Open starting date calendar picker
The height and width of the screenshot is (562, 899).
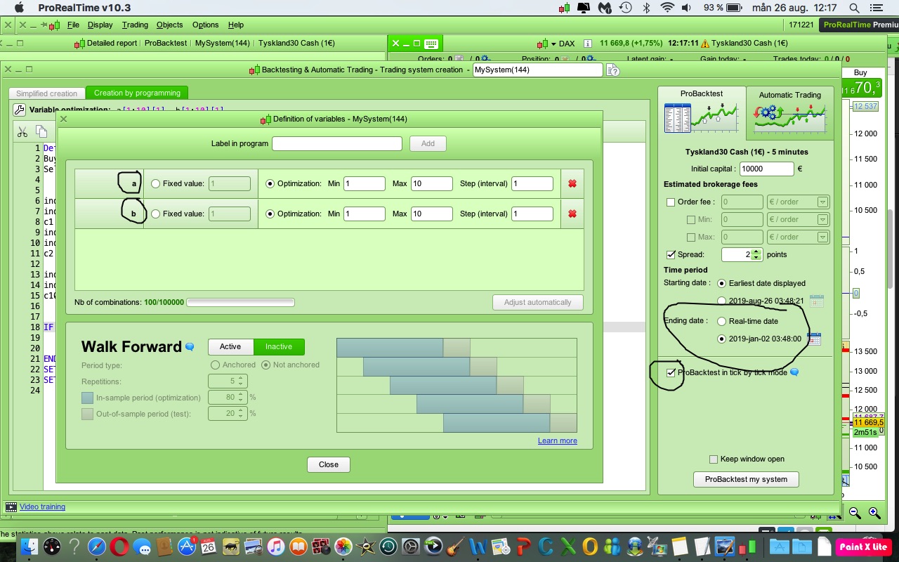tap(816, 301)
